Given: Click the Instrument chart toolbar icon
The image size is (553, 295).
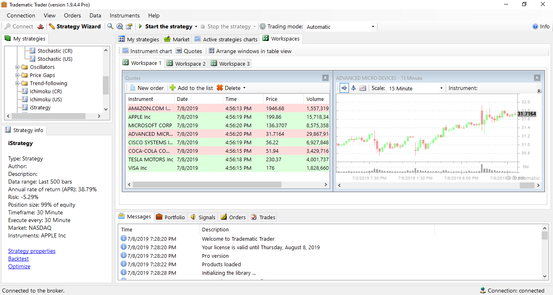Looking at the screenshot, I should [125, 51].
